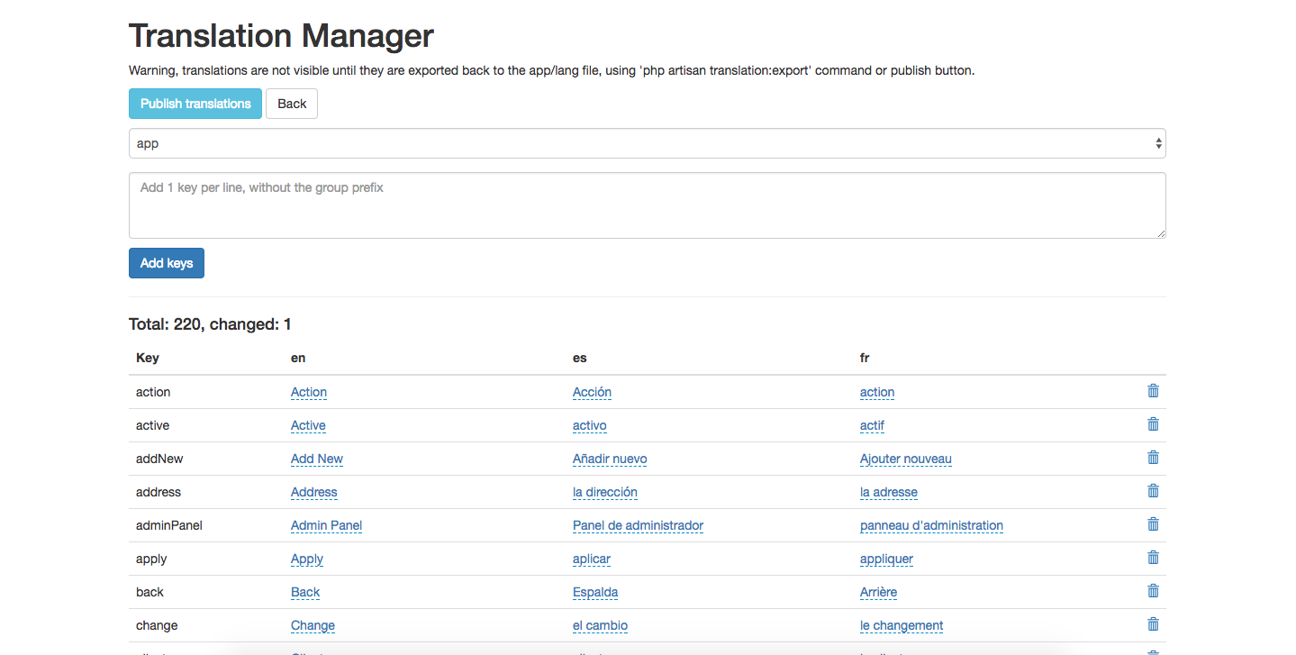
Task: Delete the 'address' row with trash icon
Action: point(1153,491)
